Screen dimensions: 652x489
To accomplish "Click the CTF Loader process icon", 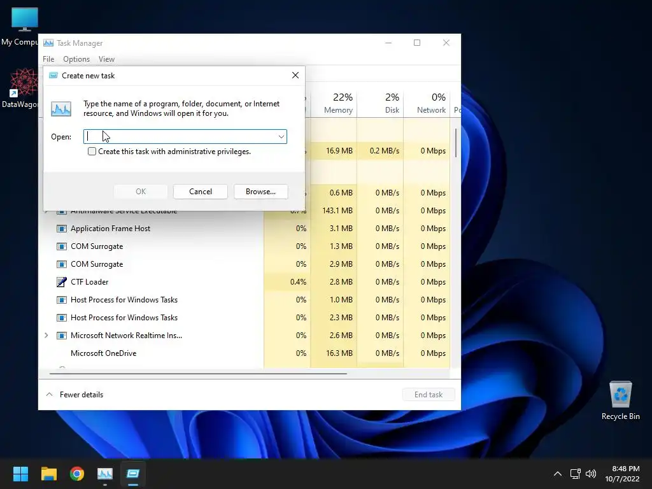I will [x=62, y=282].
